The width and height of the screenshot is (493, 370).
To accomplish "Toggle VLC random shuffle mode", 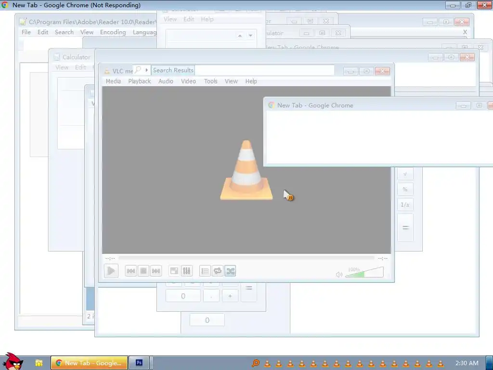I will point(230,271).
